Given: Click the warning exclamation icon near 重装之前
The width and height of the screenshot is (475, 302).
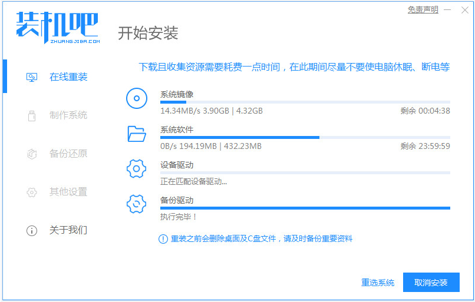Looking at the screenshot, I should 163,239.
